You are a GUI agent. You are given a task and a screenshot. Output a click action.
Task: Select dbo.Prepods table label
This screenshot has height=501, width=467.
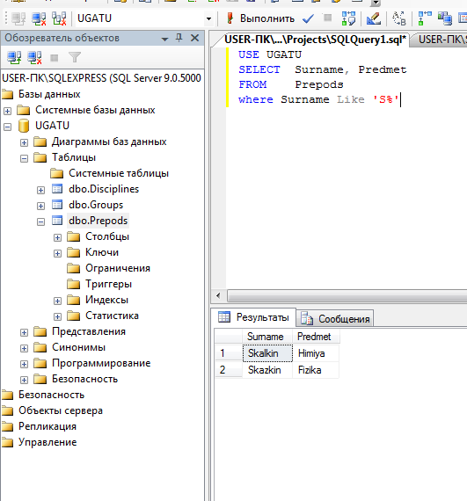point(99,221)
